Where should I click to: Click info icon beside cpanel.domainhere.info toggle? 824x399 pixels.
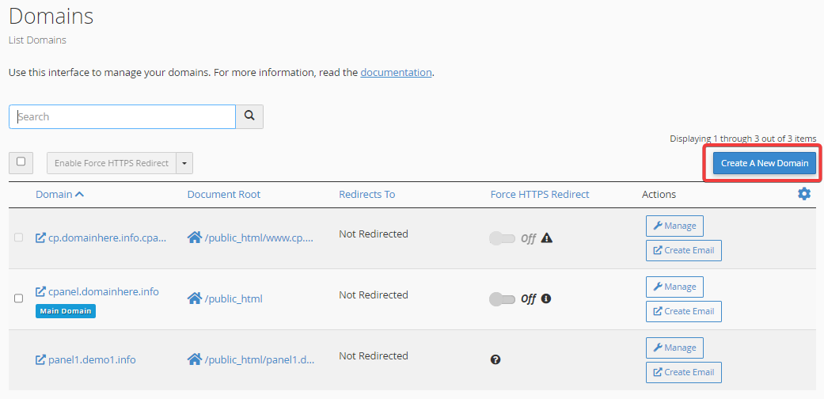pyautogui.click(x=546, y=298)
